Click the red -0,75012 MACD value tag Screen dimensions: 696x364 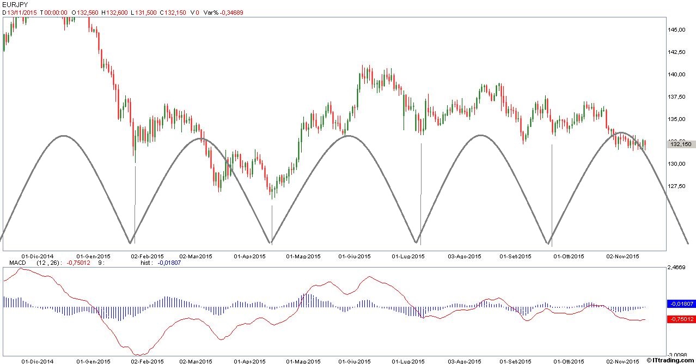pos(681,319)
